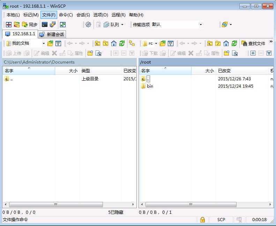Go to remote root directory folder icon

pos(218,43)
